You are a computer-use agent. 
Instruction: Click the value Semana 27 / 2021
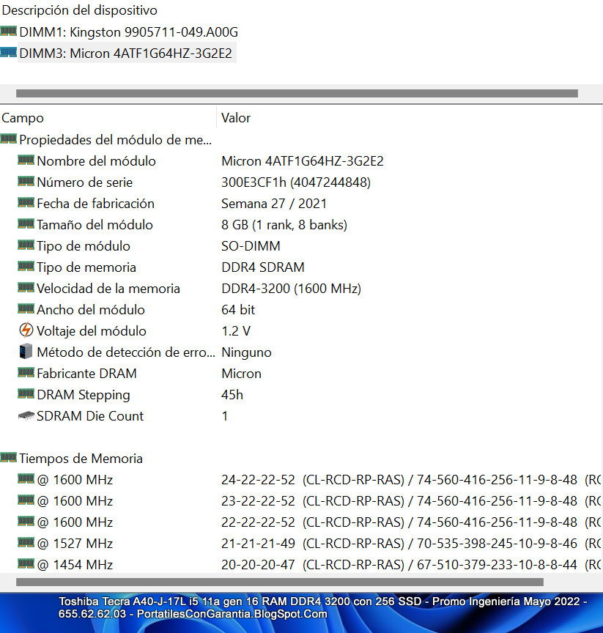click(x=273, y=204)
